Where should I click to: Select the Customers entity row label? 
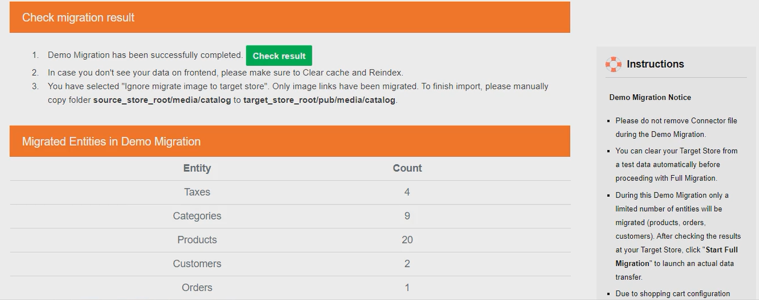coord(197,264)
